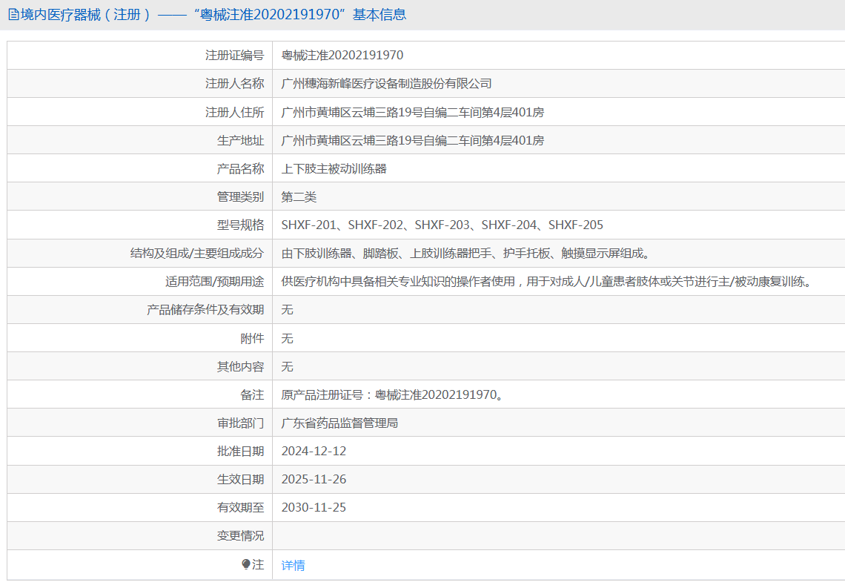The image size is (845, 585).
Task: Click the 批准日期 label
Action: (x=241, y=451)
